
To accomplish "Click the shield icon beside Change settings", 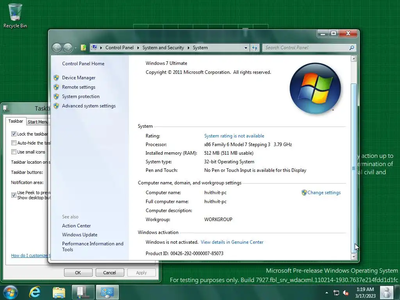I will tap(304, 193).
